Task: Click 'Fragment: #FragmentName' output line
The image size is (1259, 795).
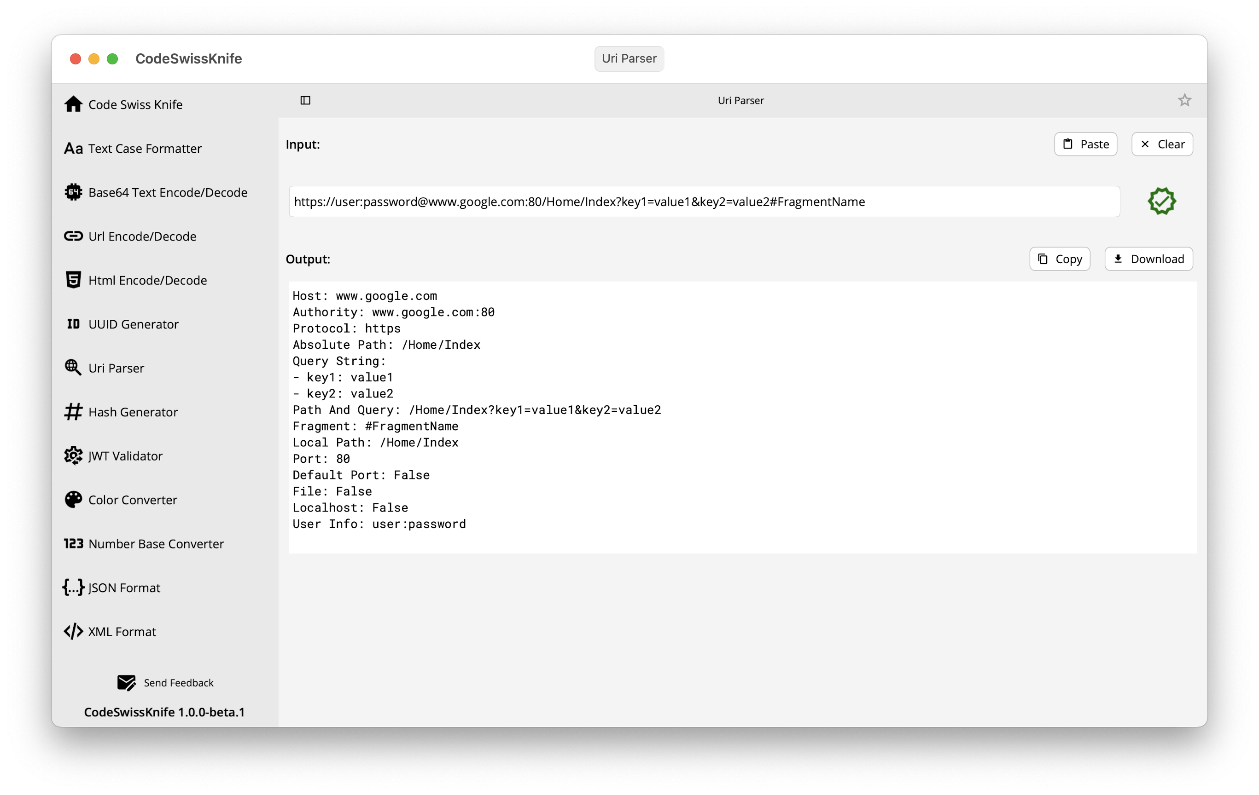Action: point(375,426)
